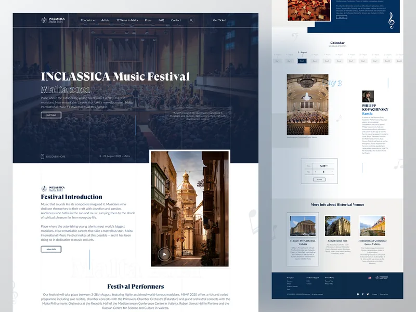This screenshot has width=416, height=312.
Task: Open the Contact page from header
Action: [176, 20]
